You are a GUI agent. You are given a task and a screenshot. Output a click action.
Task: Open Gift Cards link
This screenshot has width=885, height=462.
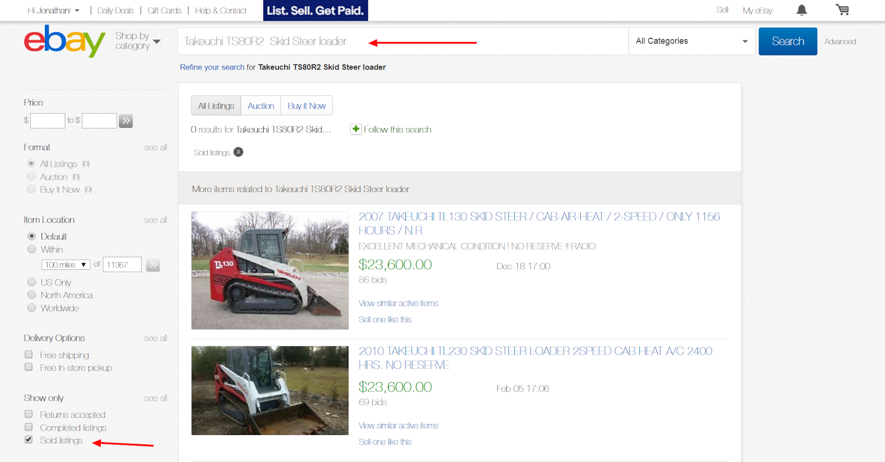pyautogui.click(x=164, y=10)
